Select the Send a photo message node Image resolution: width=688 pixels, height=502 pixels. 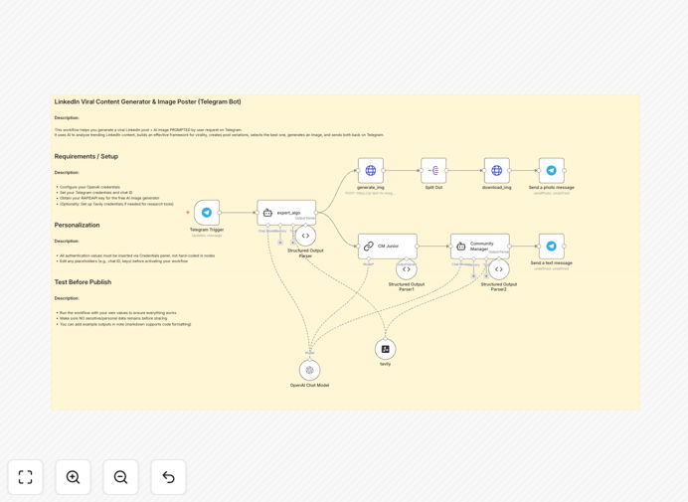pos(552,171)
